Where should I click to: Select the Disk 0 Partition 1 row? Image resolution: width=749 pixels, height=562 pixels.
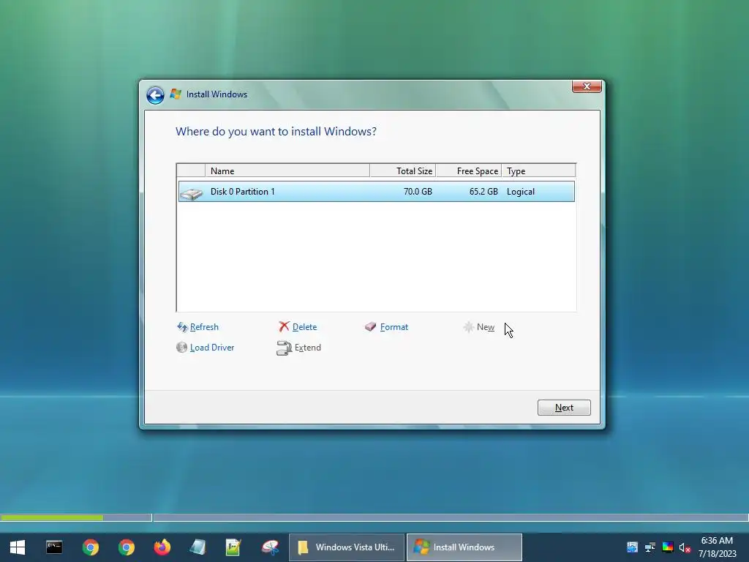[x=377, y=192]
